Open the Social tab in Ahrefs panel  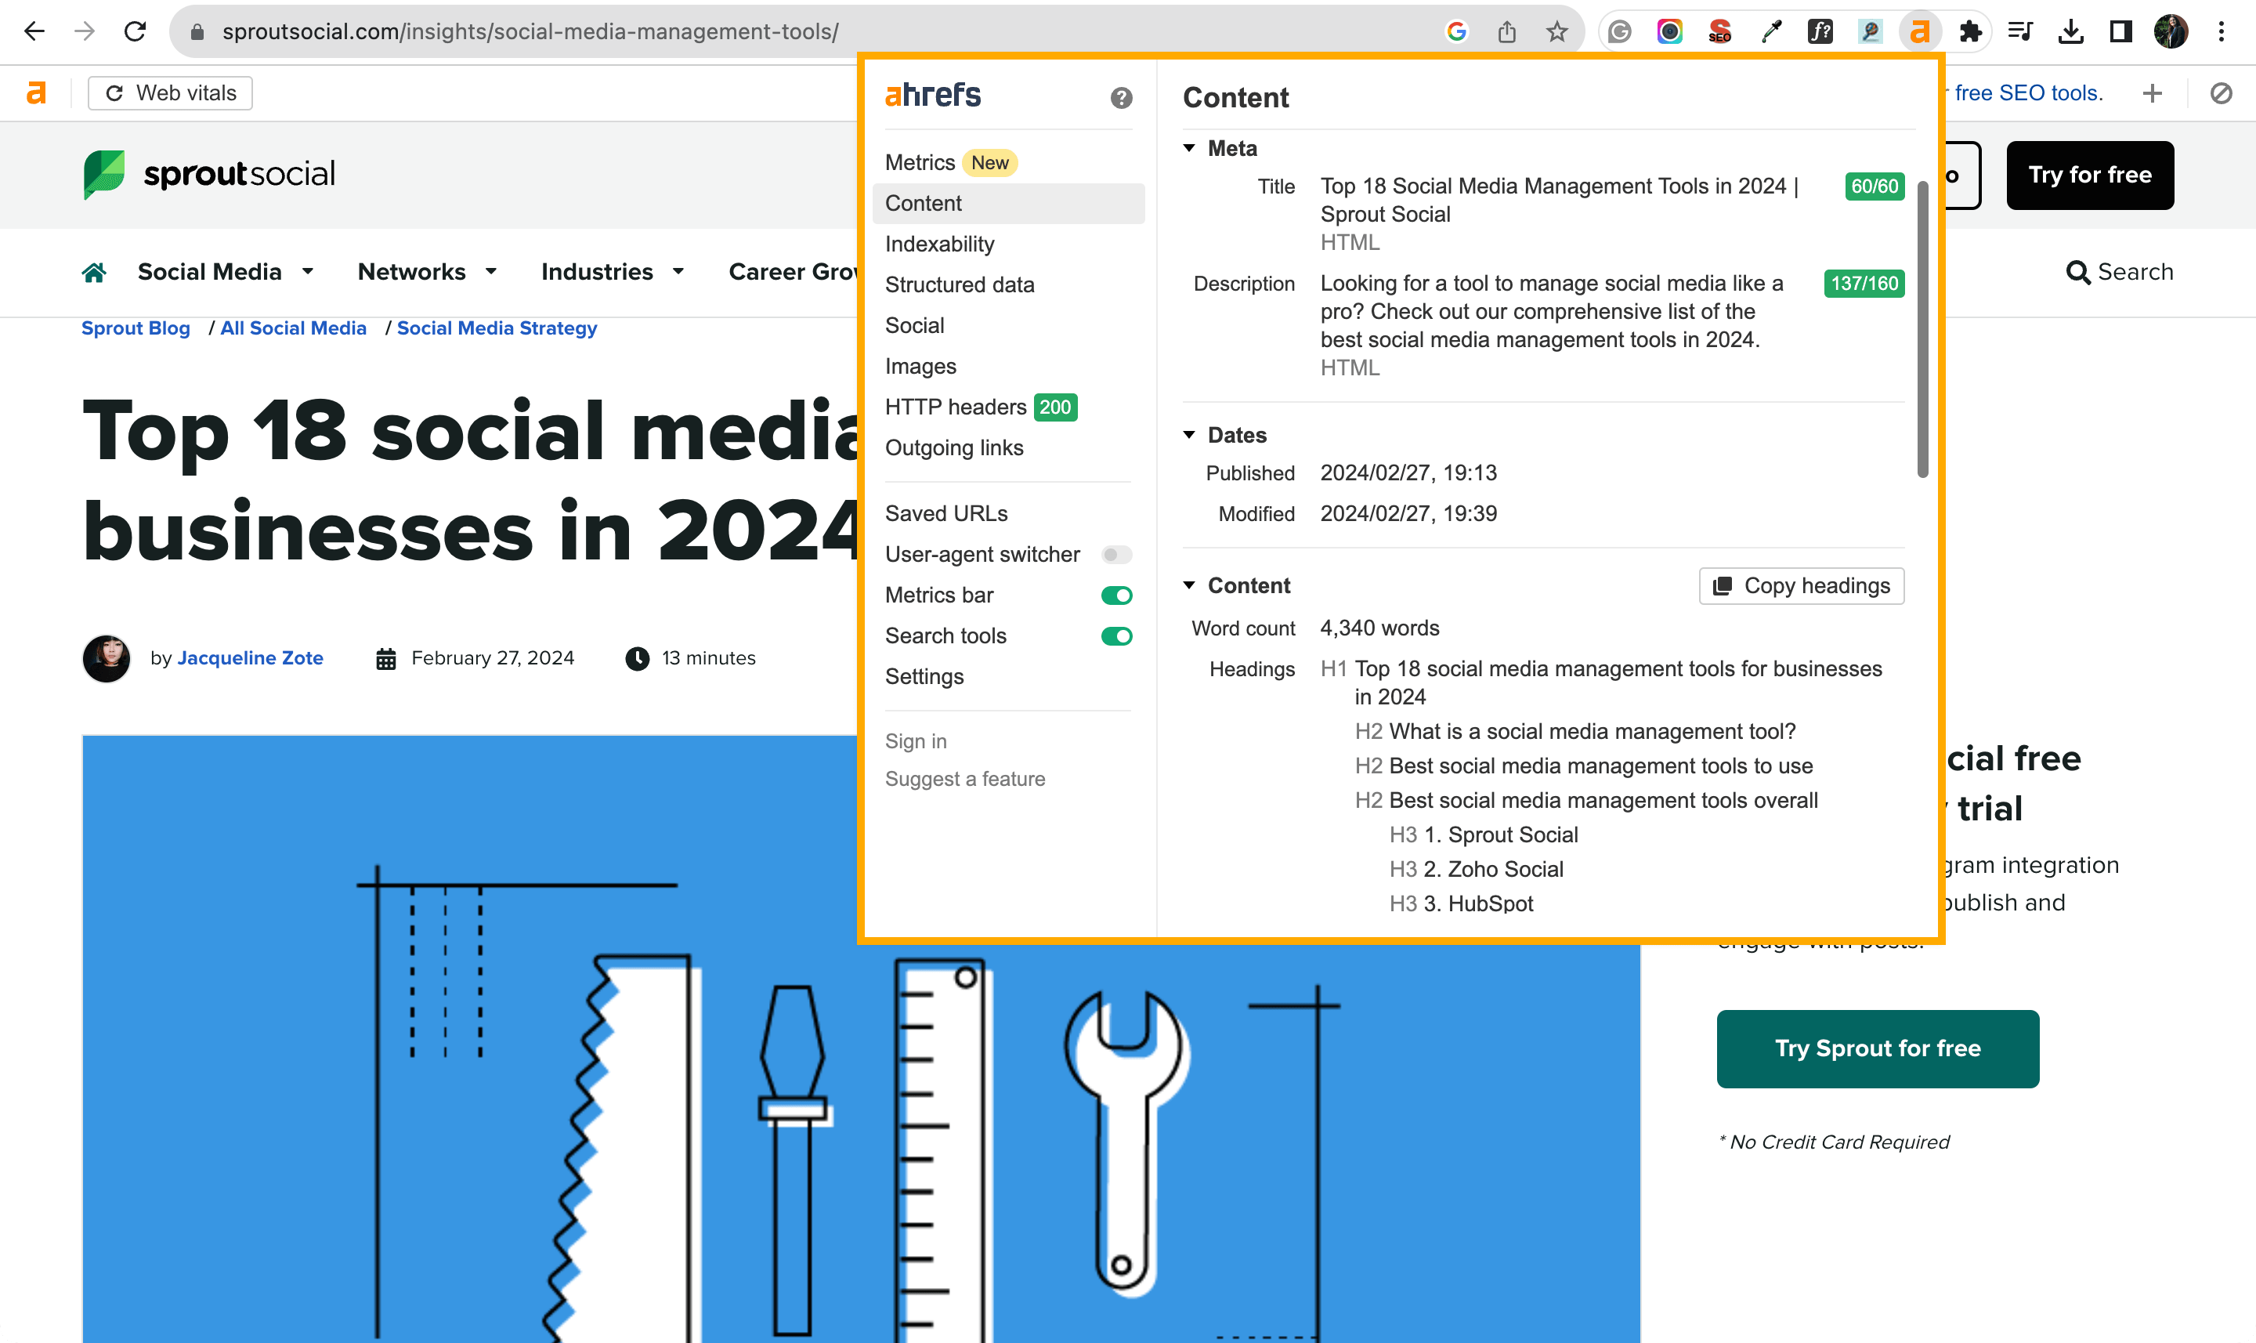pyautogui.click(x=1007, y=325)
